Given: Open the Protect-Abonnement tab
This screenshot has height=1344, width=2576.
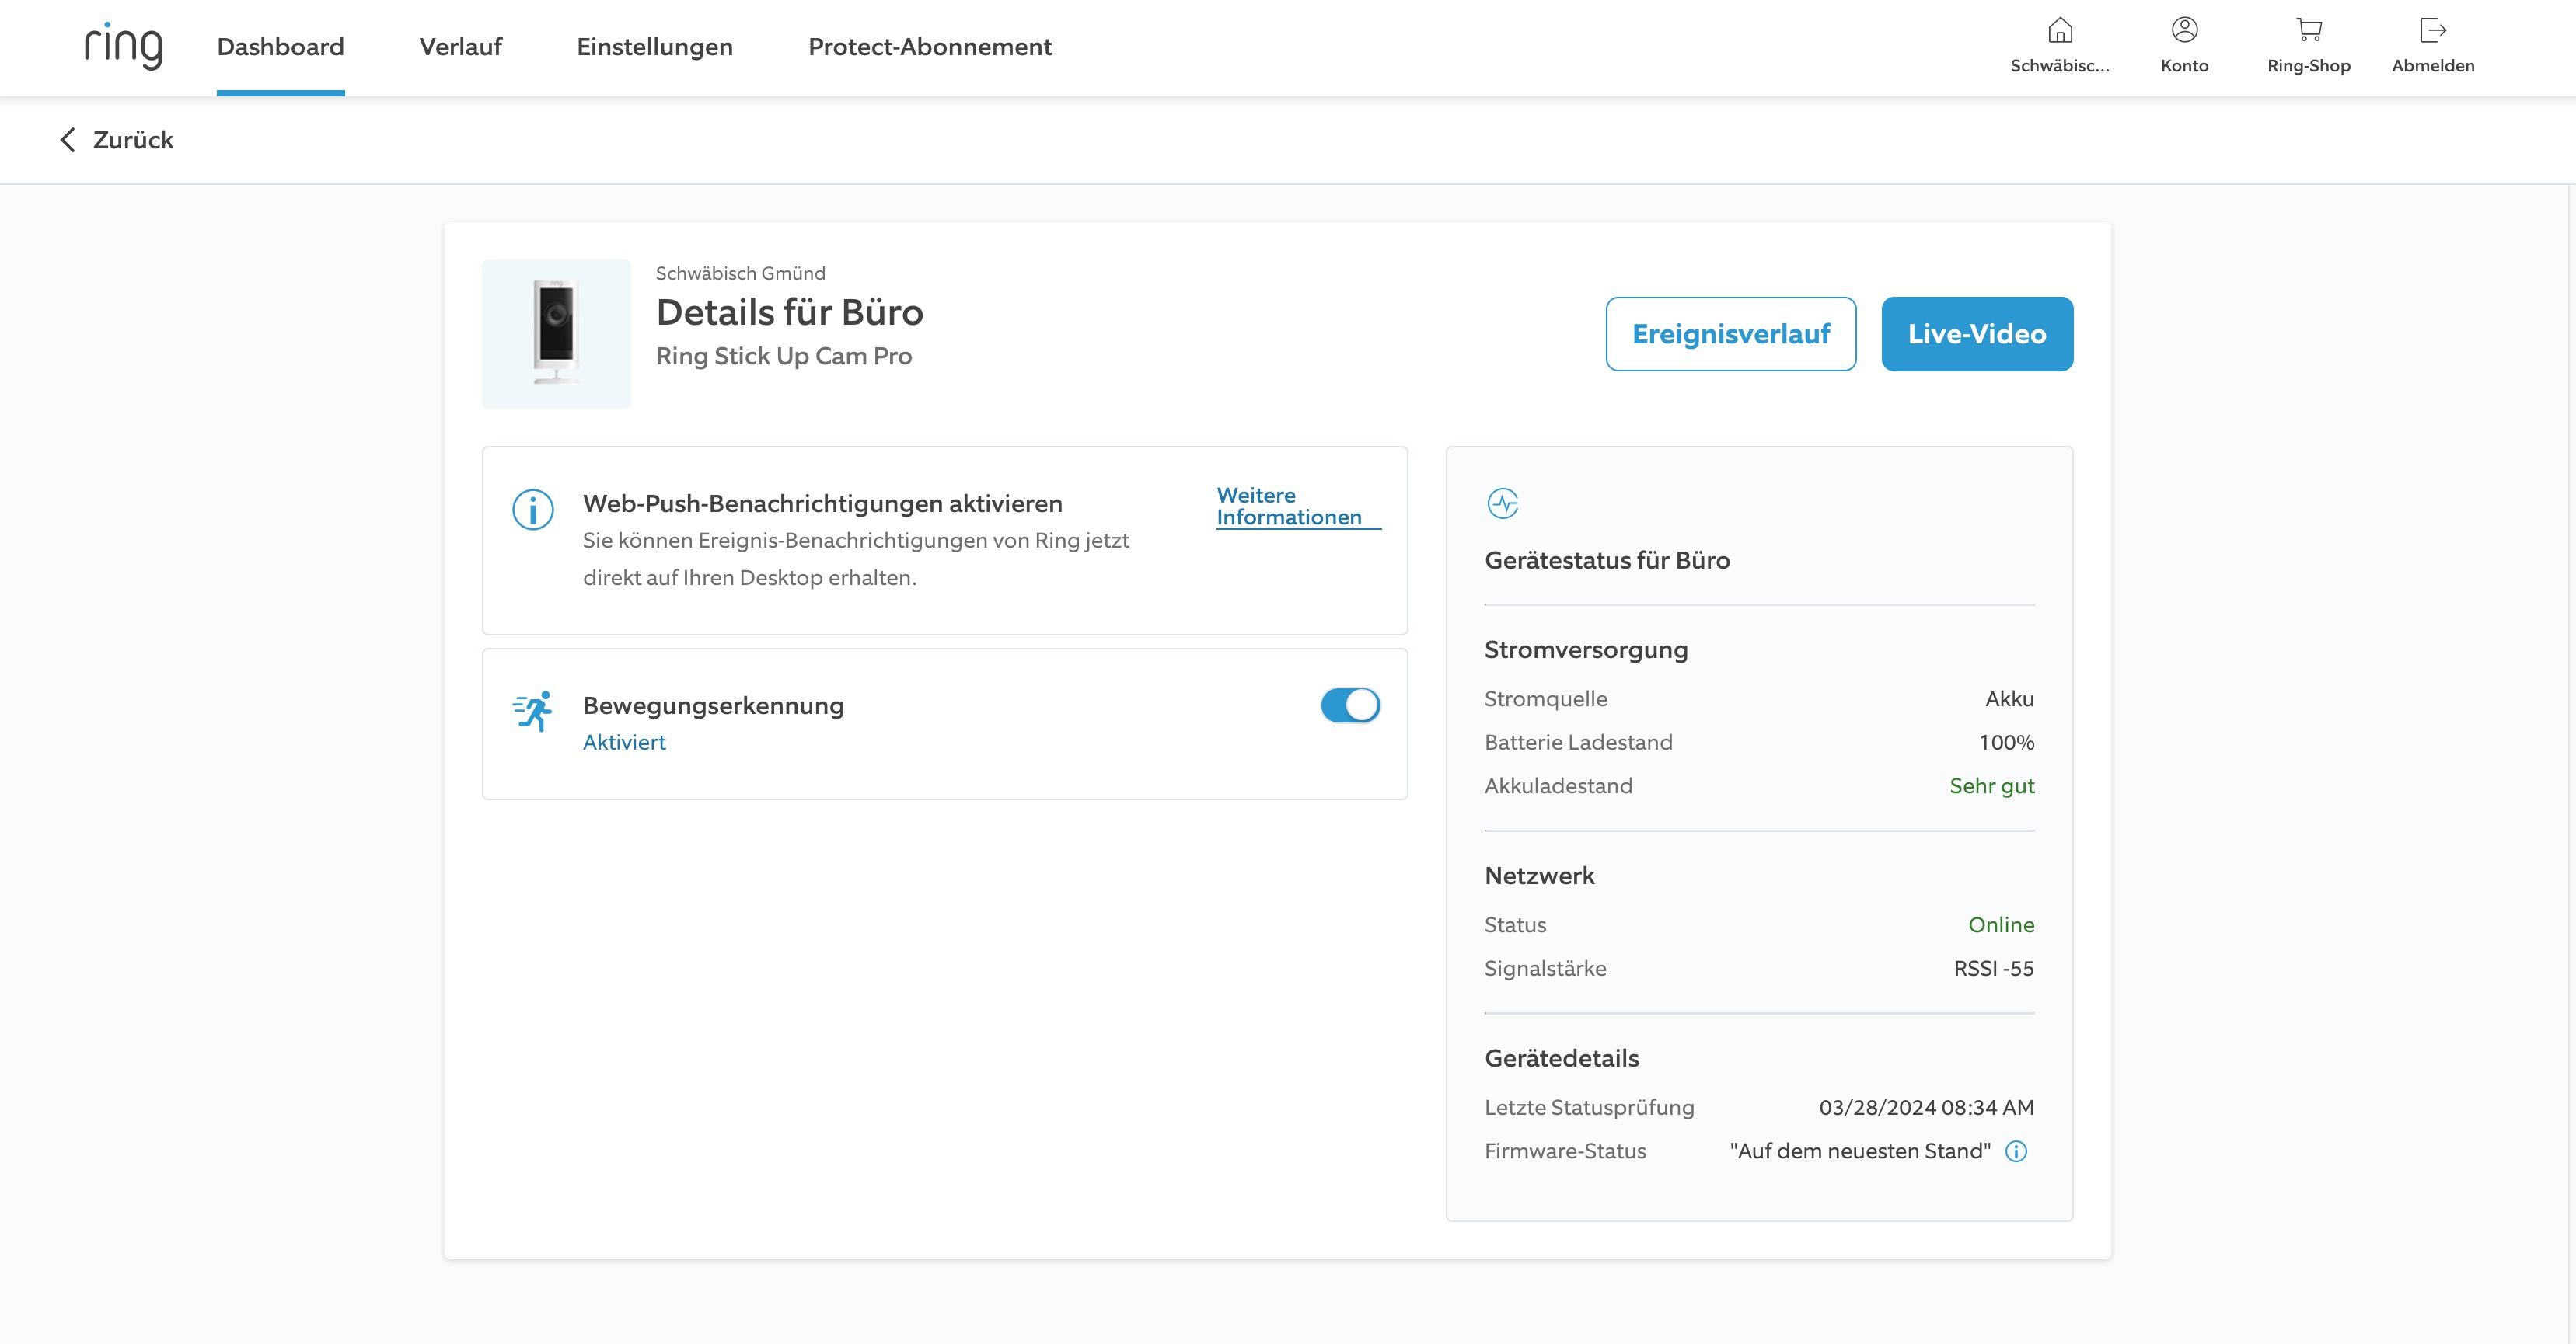Looking at the screenshot, I should pos(929,47).
